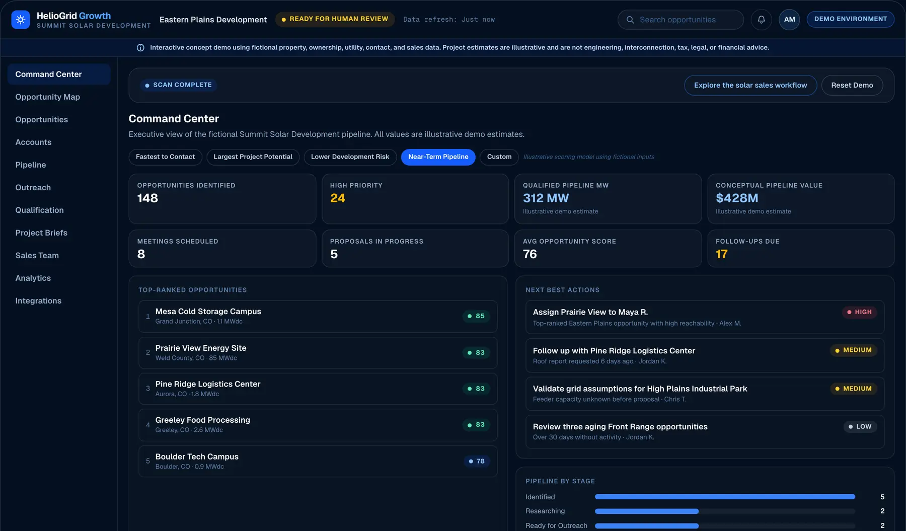Click Prairie View score badge 83
Image resolution: width=906 pixels, height=531 pixels.
click(476, 353)
